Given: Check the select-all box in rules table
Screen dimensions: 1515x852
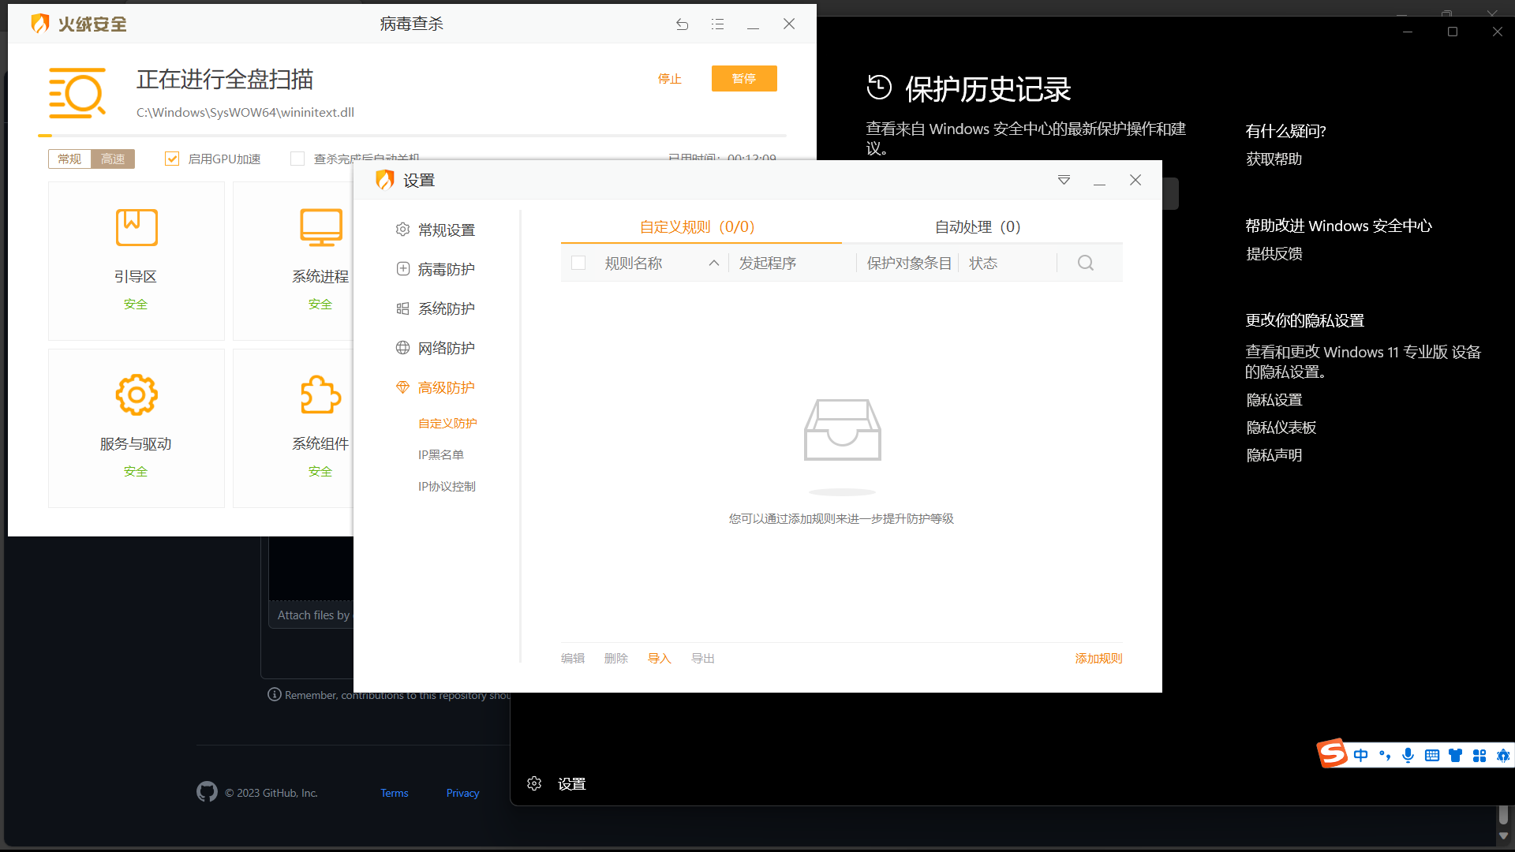Looking at the screenshot, I should pyautogui.click(x=578, y=263).
